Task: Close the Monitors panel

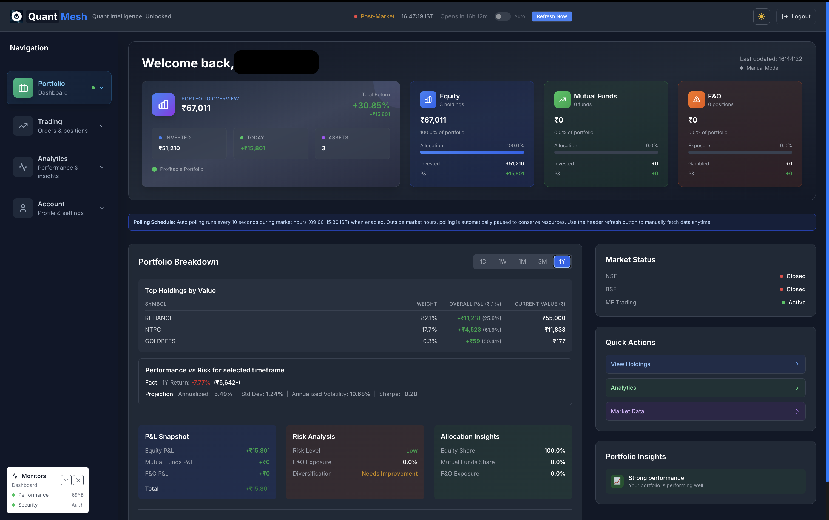Action: point(78,480)
